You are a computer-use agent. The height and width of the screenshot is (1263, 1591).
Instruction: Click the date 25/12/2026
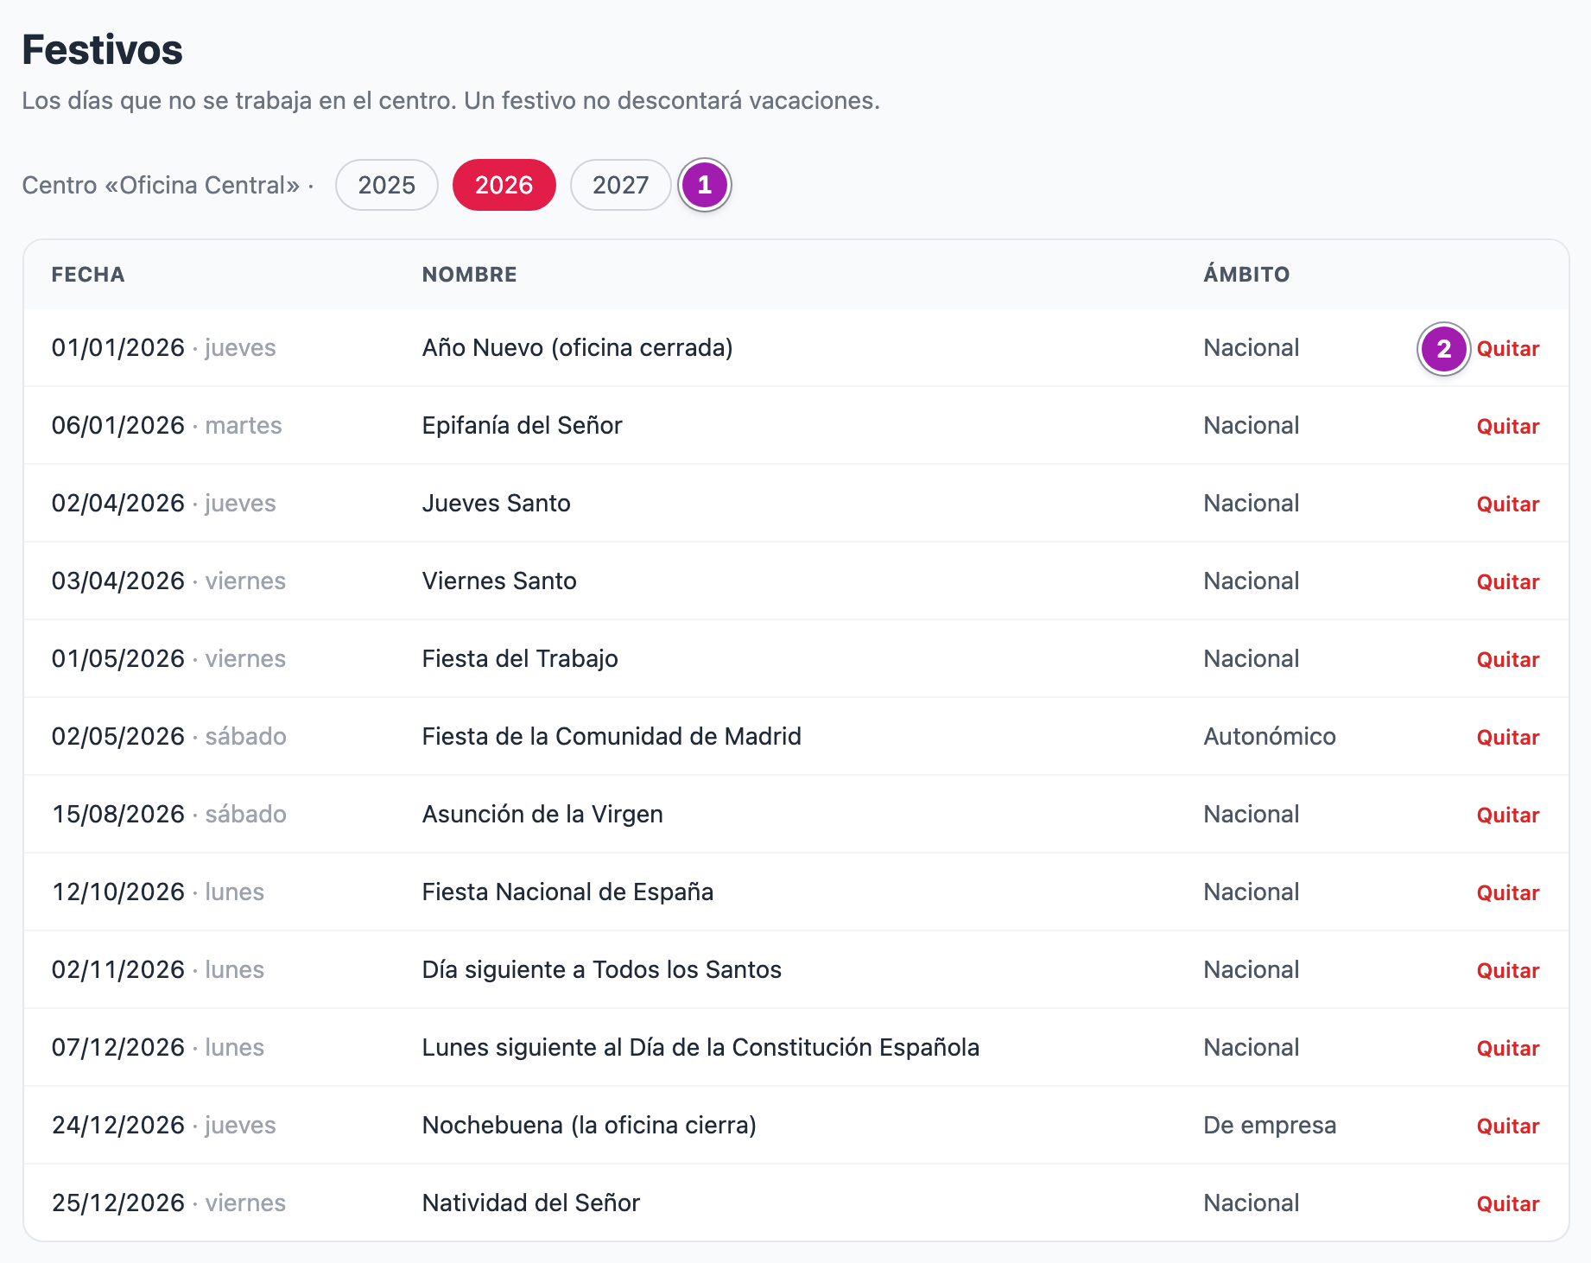pos(118,1203)
